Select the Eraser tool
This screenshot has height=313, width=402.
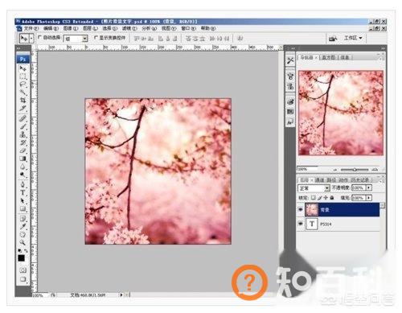23,150
